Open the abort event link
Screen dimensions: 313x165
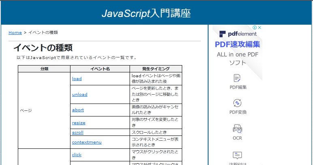click(78, 110)
